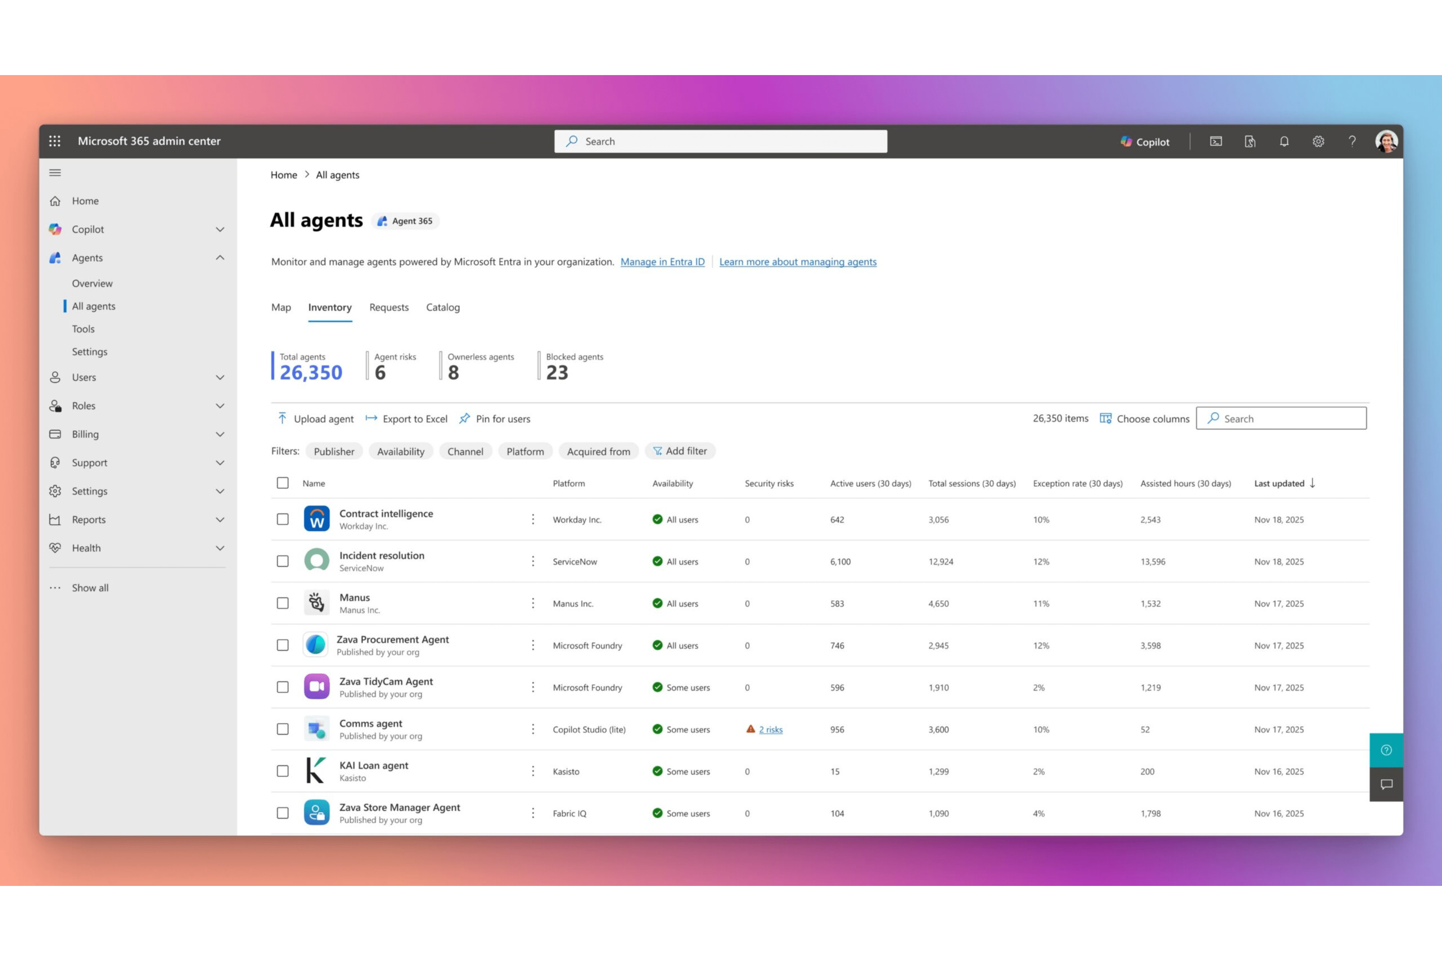Expand the Users sidebar section
1442x961 pixels.
220,378
